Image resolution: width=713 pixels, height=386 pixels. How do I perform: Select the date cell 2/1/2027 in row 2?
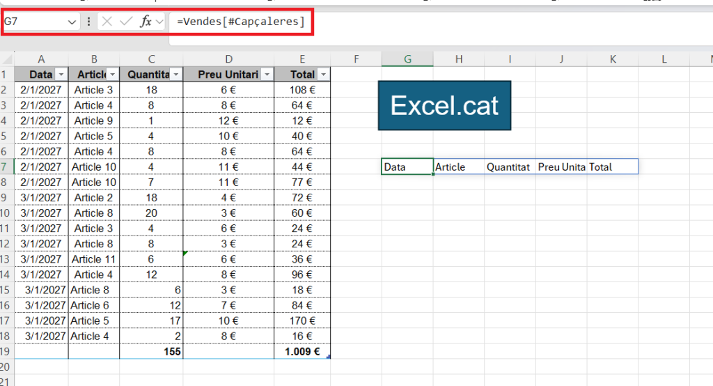[41, 90]
